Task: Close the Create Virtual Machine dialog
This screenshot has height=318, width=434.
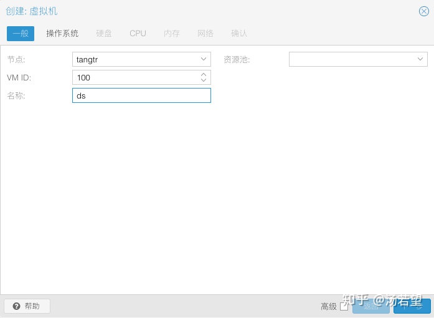Action: click(424, 11)
